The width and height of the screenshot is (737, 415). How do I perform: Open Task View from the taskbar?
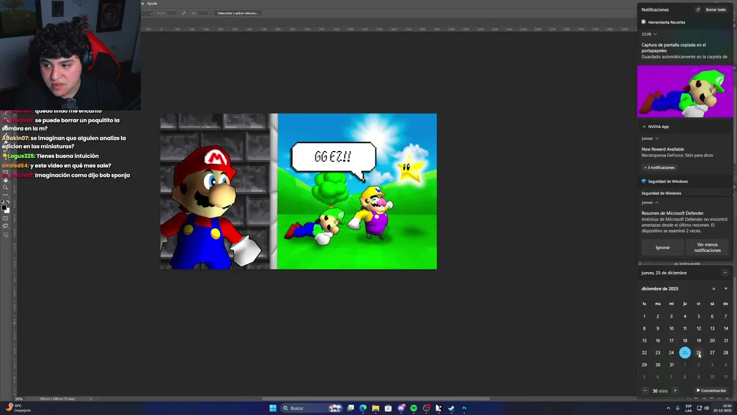(350, 408)
